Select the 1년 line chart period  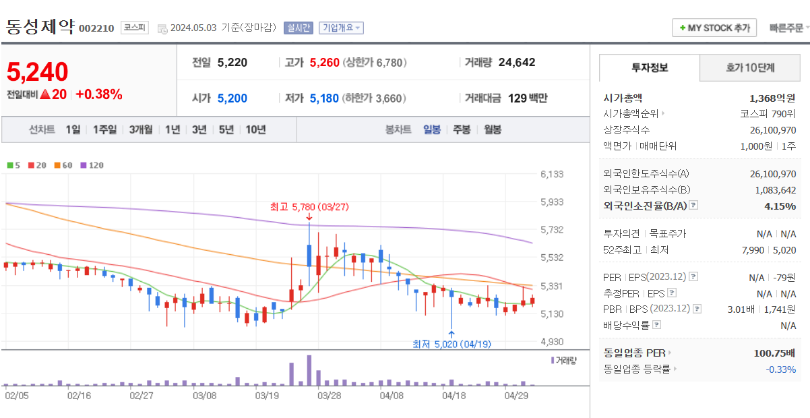[x=173, y=129]
